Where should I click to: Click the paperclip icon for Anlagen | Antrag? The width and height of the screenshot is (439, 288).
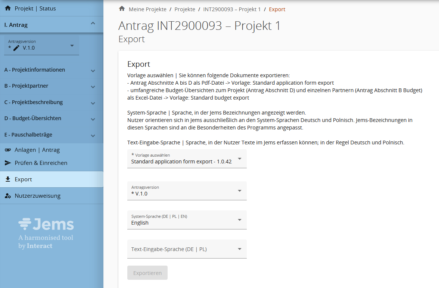pos(7,150)
